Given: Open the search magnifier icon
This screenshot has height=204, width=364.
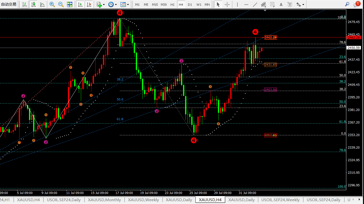Looking at the screenshot, I should [x=347, y=4].
